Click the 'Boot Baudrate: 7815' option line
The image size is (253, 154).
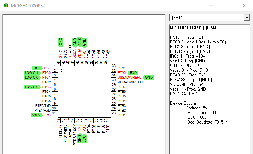pyautogui.click(x=205, y=122)
